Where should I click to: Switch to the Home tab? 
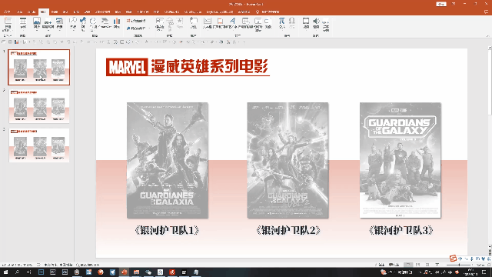tap(19, 12)
